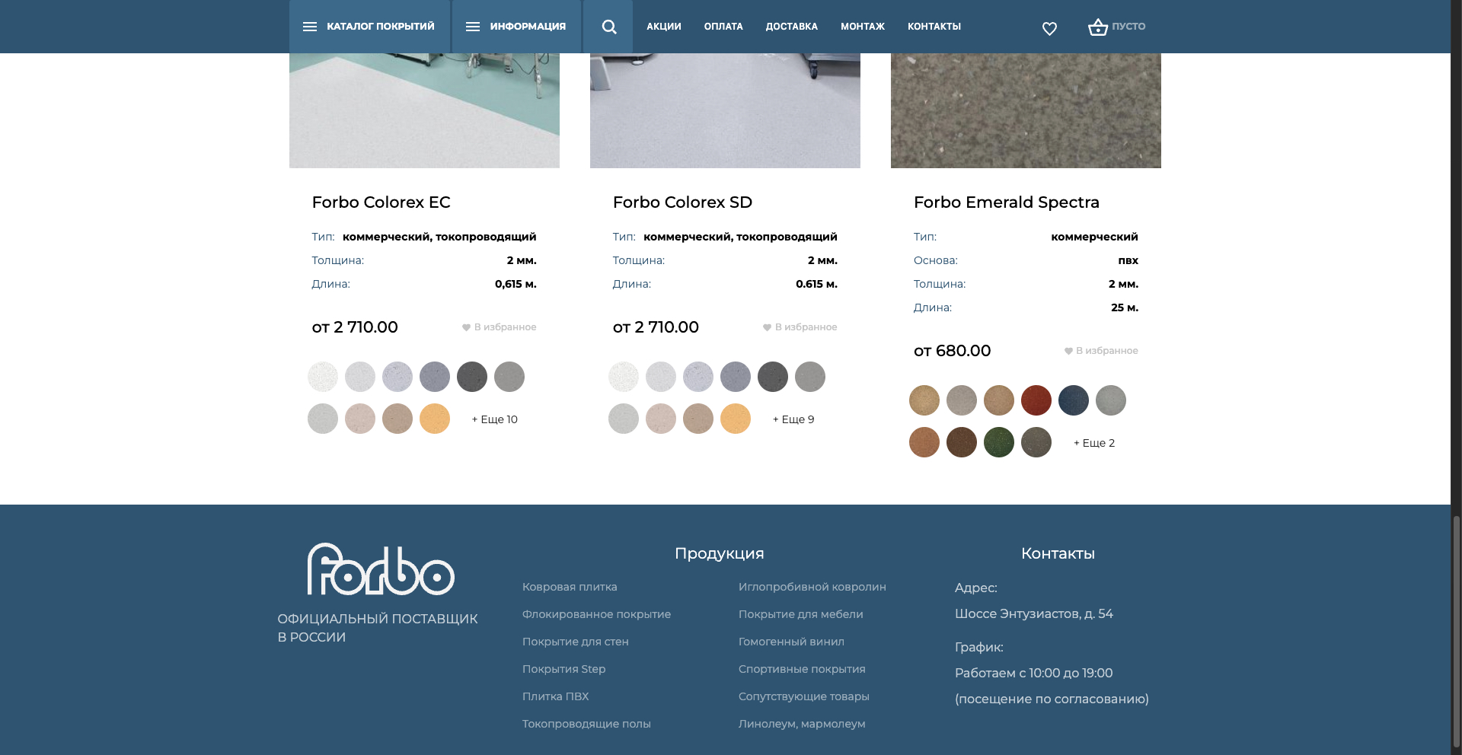Open Покрытие для мебели footer link
This screenshot has height=755, width=1462.
(x=801, y=614)
